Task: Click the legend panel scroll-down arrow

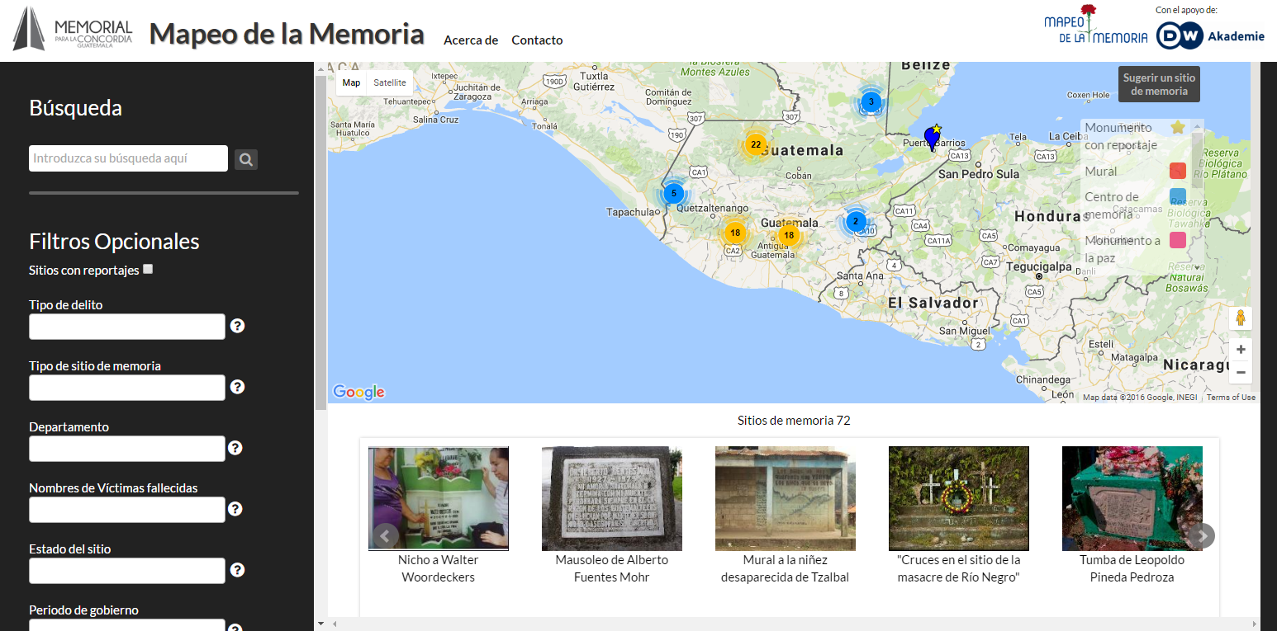Action: pos(1198,267)
